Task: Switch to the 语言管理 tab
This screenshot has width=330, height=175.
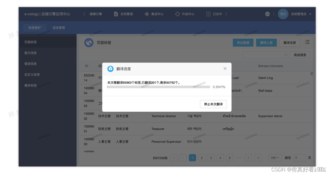Action: click(58, 27)
